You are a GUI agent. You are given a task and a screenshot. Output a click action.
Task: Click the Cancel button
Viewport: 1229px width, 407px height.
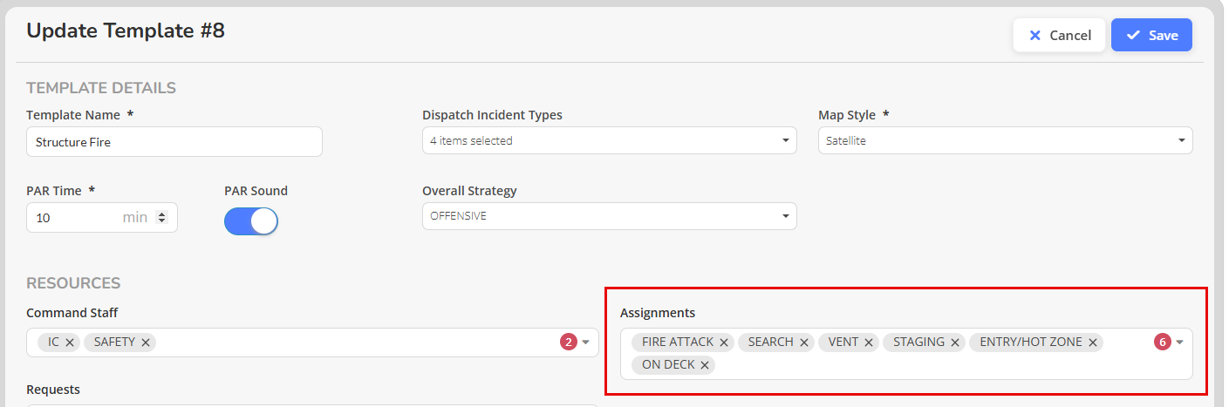point(1060,36)
